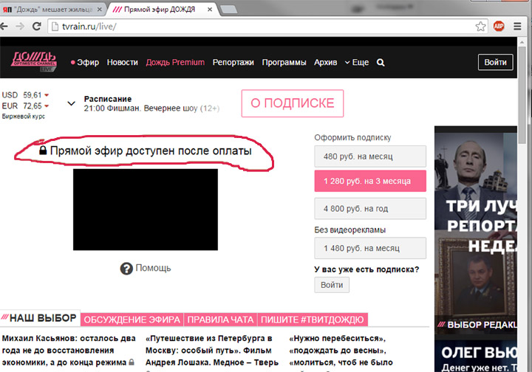Open the 'Нужно перебеситься' article

pyautogui.click(x=341, y=351)
